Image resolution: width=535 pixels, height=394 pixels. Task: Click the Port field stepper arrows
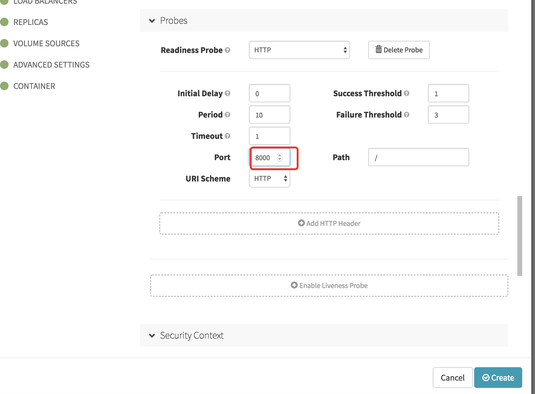tap(280, 157)
